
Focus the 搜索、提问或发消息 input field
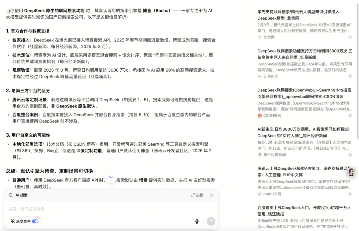[111, 209]
